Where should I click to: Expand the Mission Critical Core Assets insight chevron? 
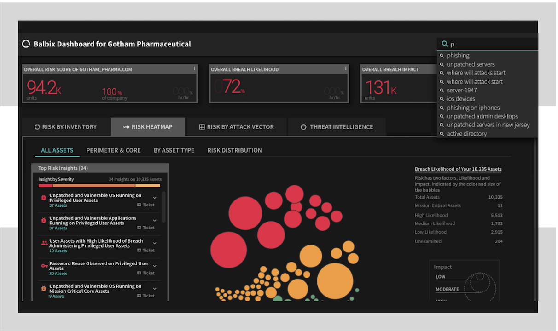pos(155,289)
